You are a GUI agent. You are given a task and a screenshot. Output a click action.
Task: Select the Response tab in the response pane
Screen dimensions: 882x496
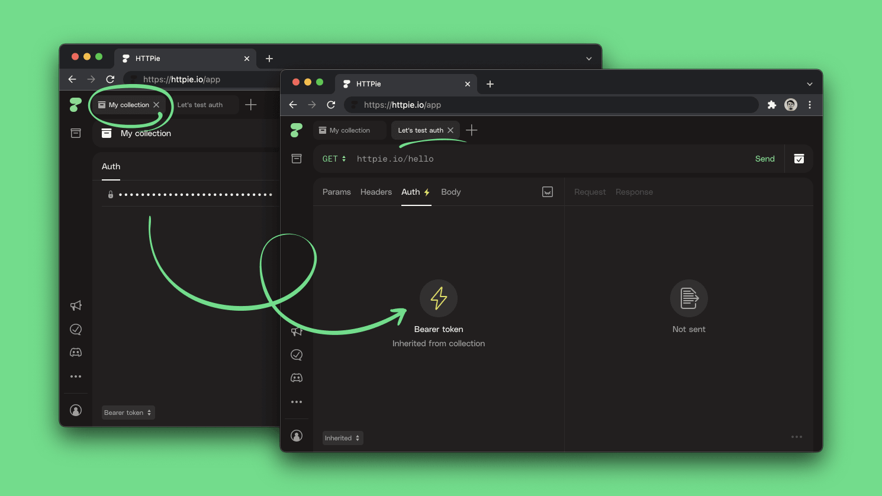635,192
